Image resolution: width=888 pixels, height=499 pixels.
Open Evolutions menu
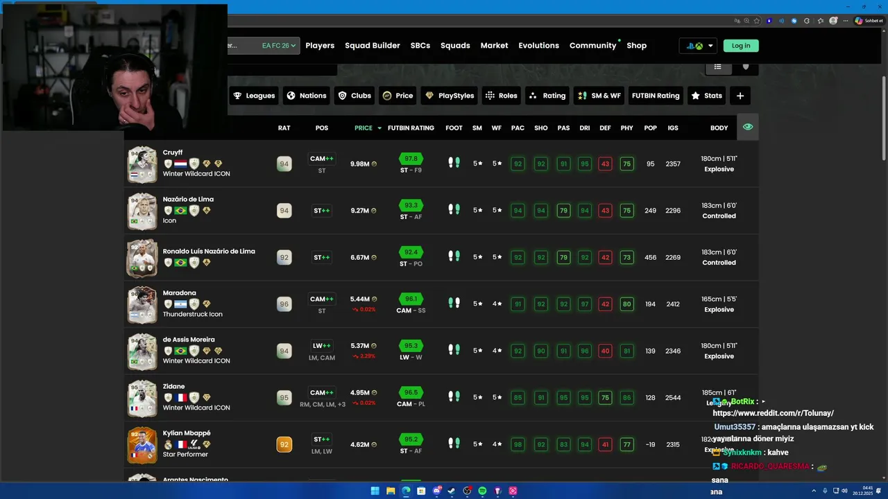pyautogui.click(x=538, y=46)
